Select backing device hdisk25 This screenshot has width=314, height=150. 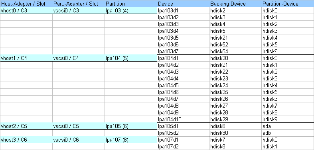pos(235,92)
